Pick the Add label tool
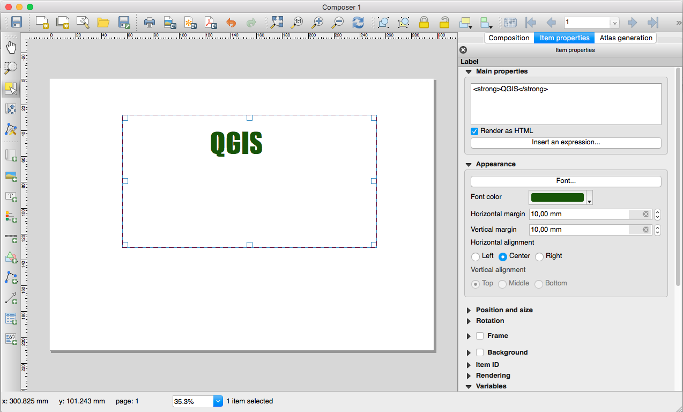This screenshot has height=412, width=683. click(11, 196)
